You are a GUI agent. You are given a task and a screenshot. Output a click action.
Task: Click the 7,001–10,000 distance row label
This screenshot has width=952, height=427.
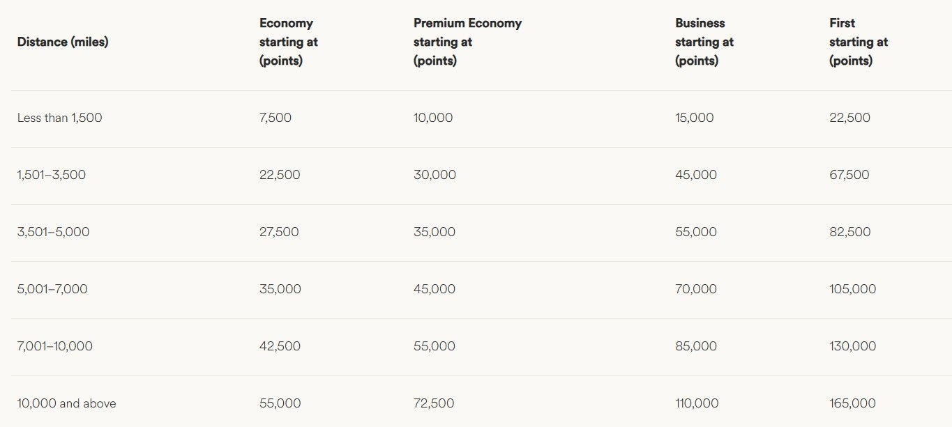(x=54, y=346)
